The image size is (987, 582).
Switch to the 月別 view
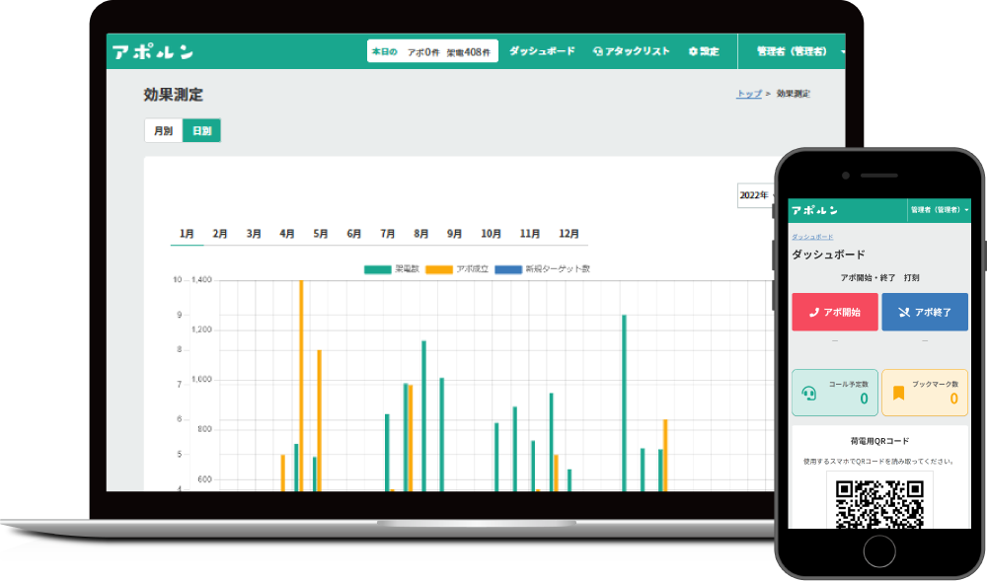click(164, 131)
